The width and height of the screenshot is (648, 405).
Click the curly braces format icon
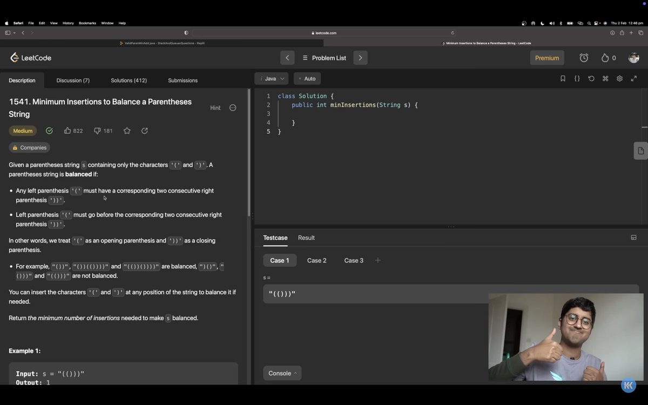(x=577, y=78)
